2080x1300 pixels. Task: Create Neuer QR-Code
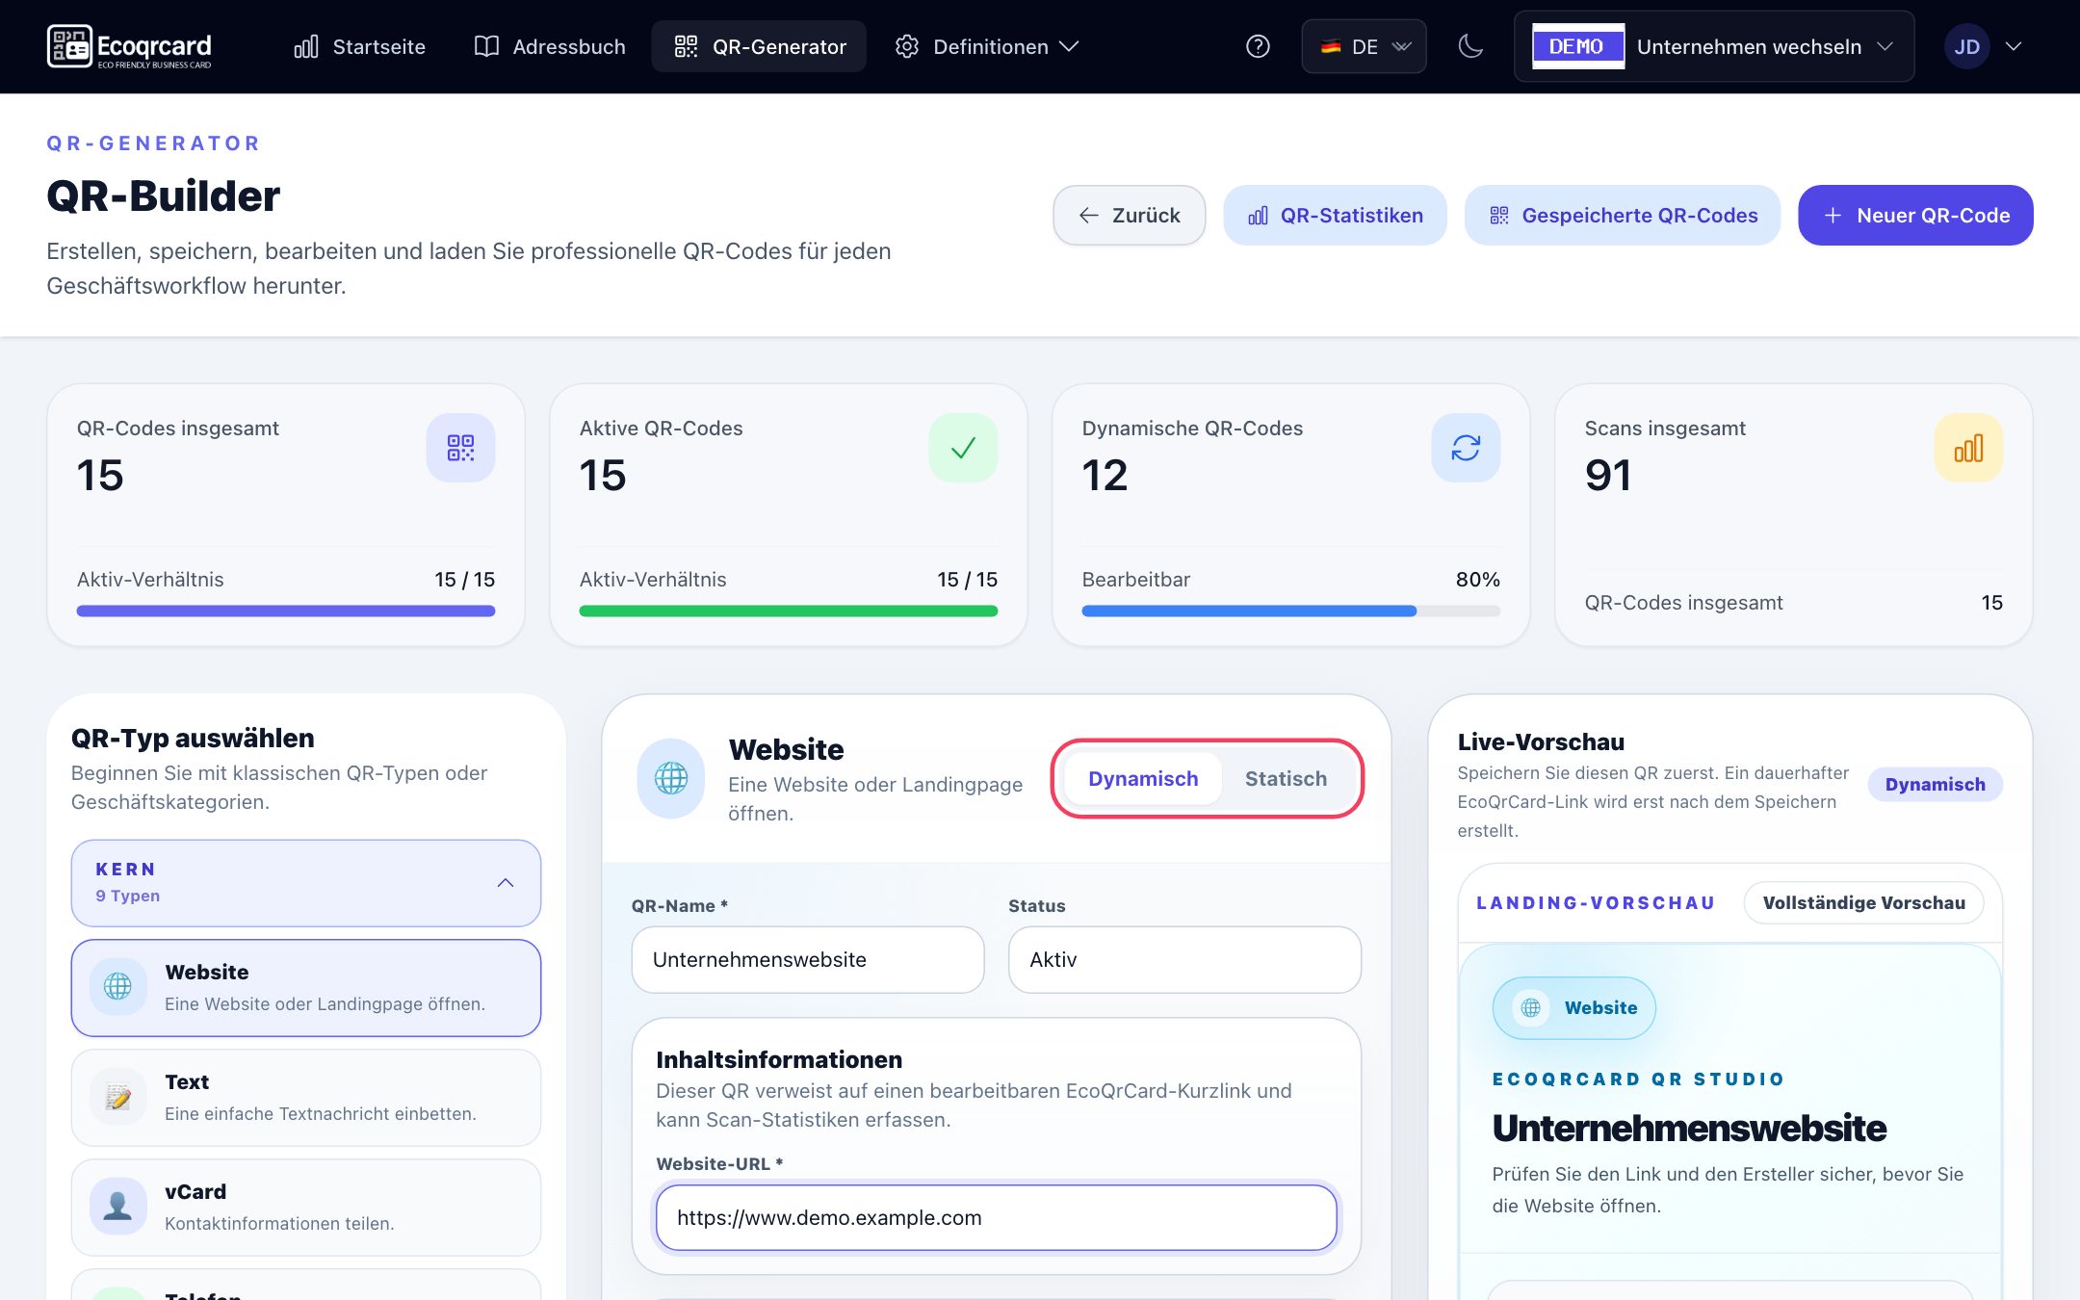coord(1915,215)
